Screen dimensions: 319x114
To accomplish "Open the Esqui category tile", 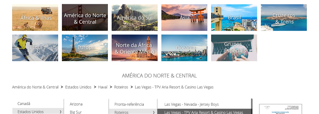I will (x=35, y=48).
